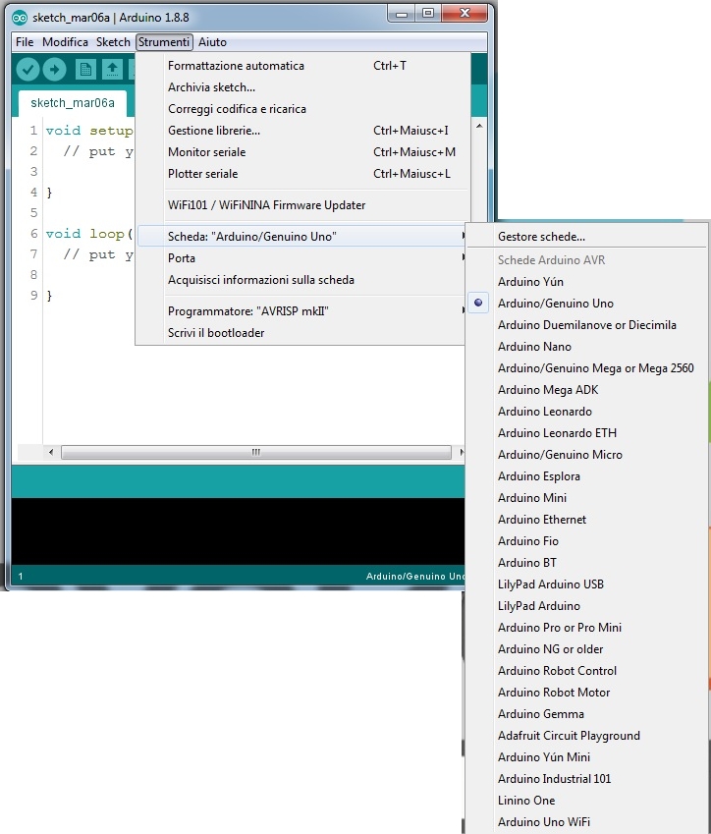Open the Modifica menu
Viewport: 711px width, 834px height.
tap(65, 42)
